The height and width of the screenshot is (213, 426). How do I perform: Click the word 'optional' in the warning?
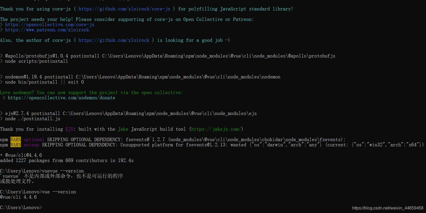point(34,140)
